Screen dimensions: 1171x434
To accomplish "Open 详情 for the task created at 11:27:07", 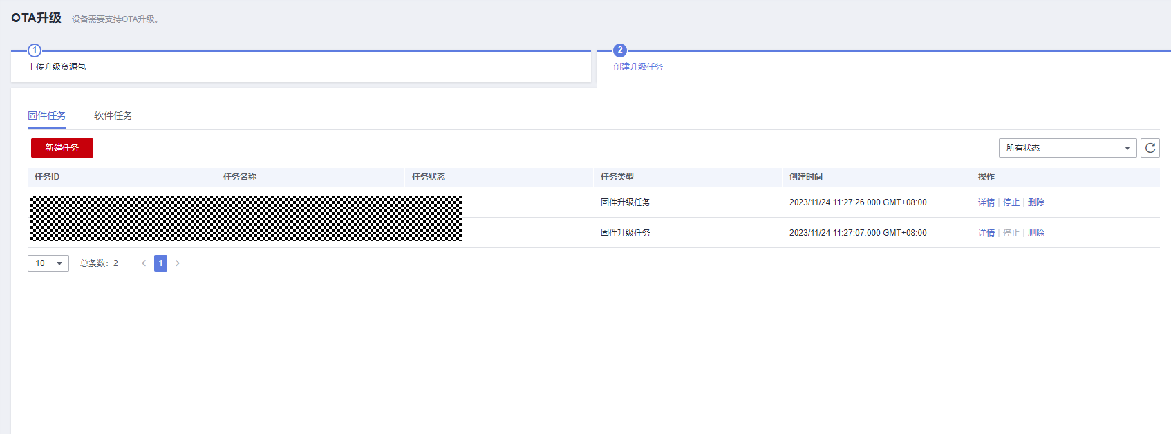I will tap(986, 233).
